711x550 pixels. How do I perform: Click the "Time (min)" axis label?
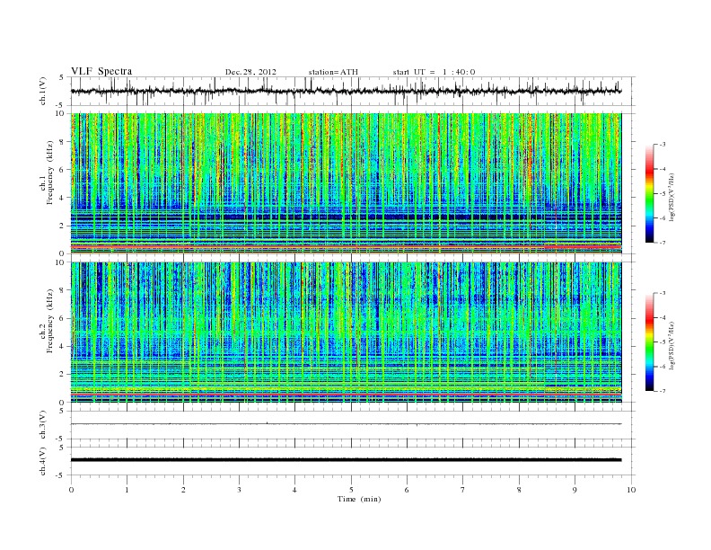point(359,499)
